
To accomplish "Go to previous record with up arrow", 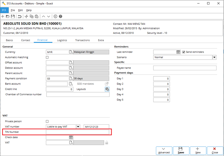I will 44,17.
